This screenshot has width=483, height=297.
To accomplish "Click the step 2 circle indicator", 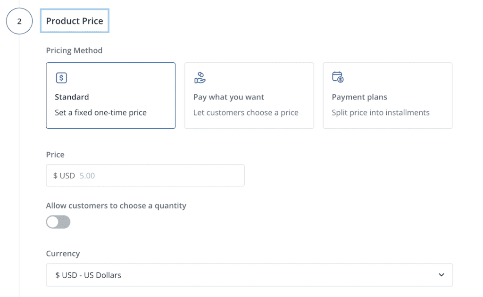I will pyautogui.click(x=19, y=21).
